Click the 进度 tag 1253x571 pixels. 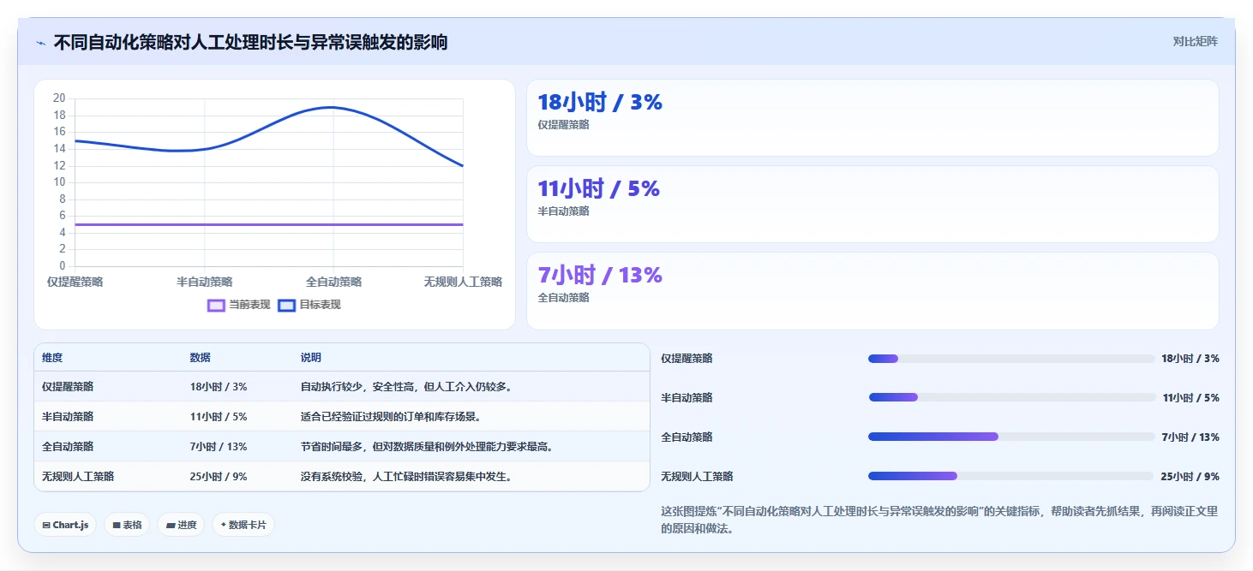[181, 525]
